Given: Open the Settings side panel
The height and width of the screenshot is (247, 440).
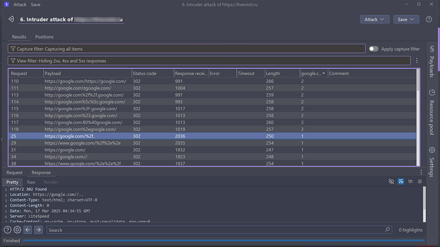Looking at the screenshot, I should click(432, 162).
